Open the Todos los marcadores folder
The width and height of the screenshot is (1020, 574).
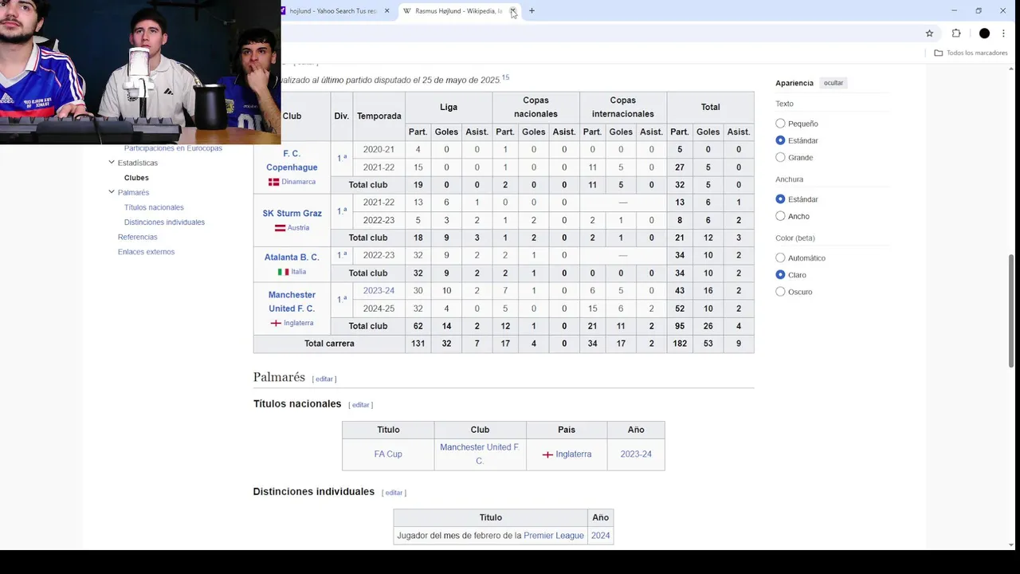[x=971, y=53]
